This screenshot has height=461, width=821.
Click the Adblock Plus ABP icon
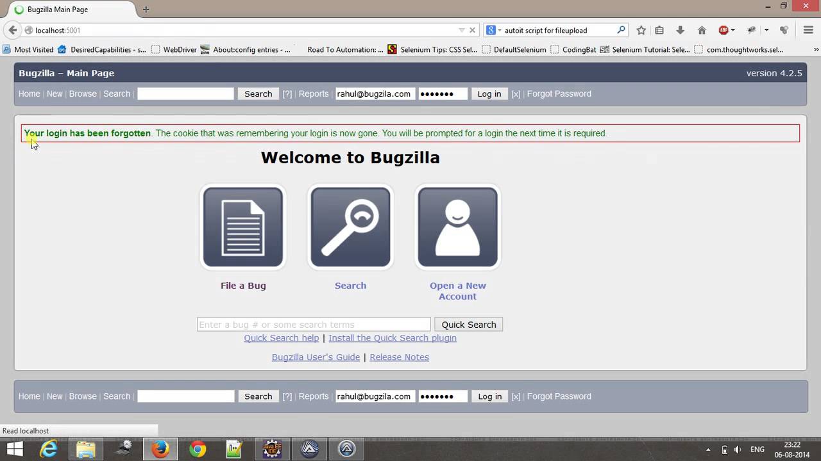pos(724,30)
